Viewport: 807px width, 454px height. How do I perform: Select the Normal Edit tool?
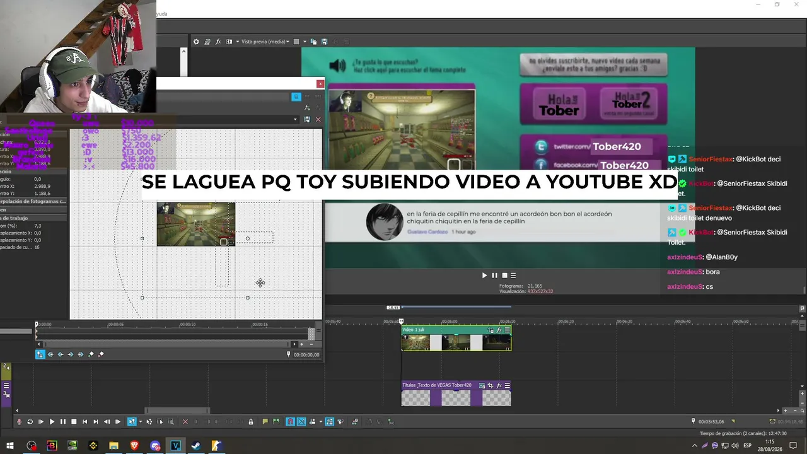click(131, 421)
